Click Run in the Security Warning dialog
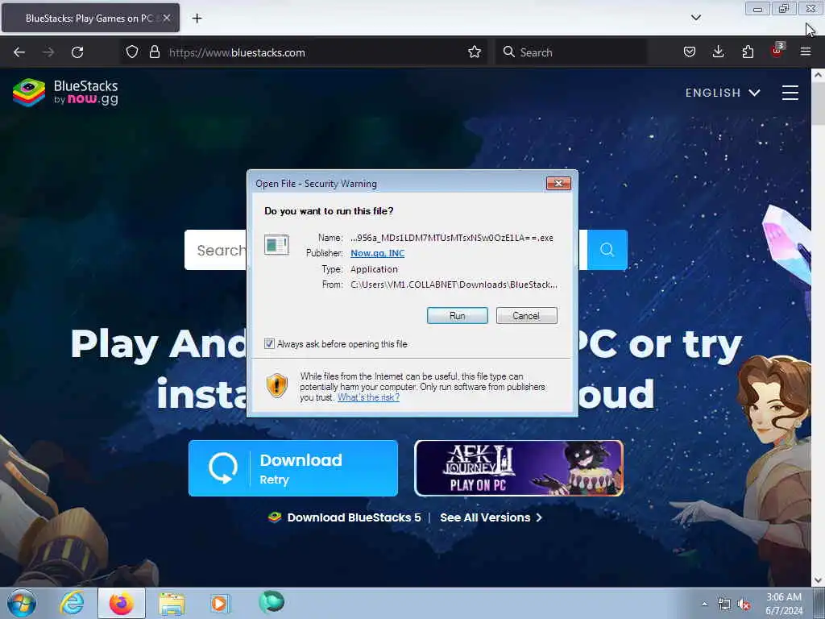The image size is (825, 619). click(458, 316)
